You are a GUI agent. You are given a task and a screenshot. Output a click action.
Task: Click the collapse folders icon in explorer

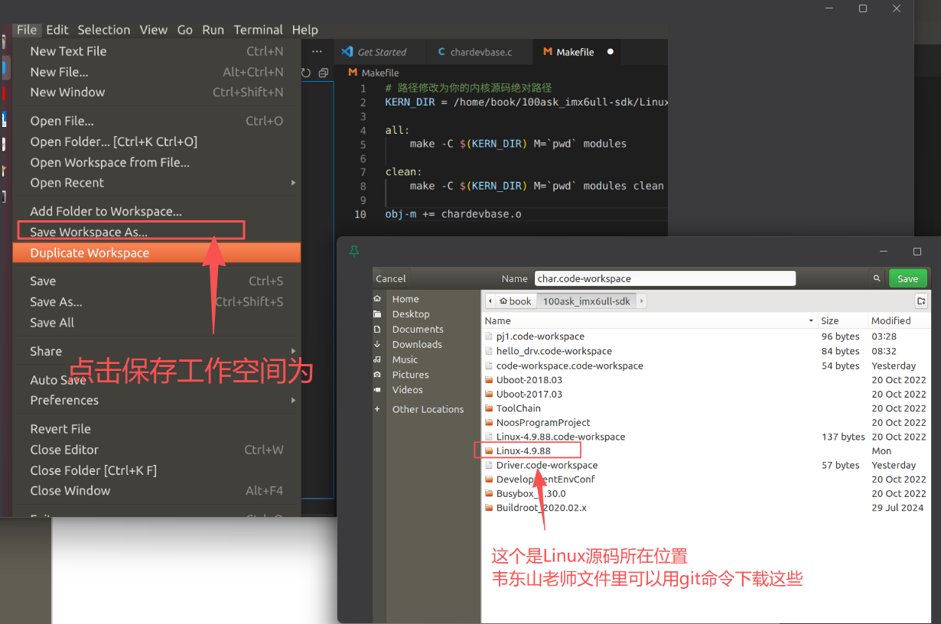click(x=323, y=73)
